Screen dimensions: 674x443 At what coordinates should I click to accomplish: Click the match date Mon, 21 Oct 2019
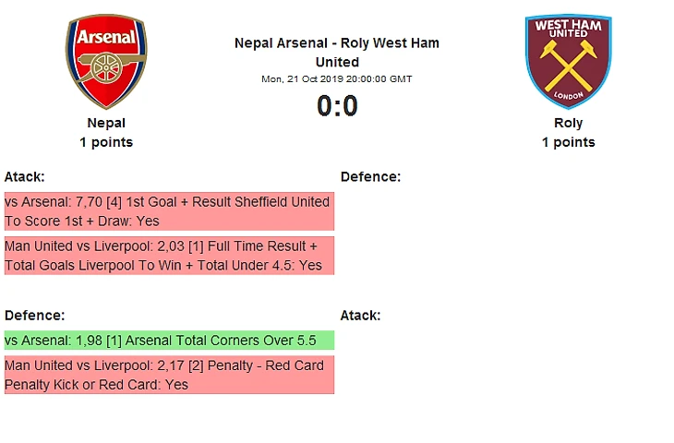pos(337,79)
